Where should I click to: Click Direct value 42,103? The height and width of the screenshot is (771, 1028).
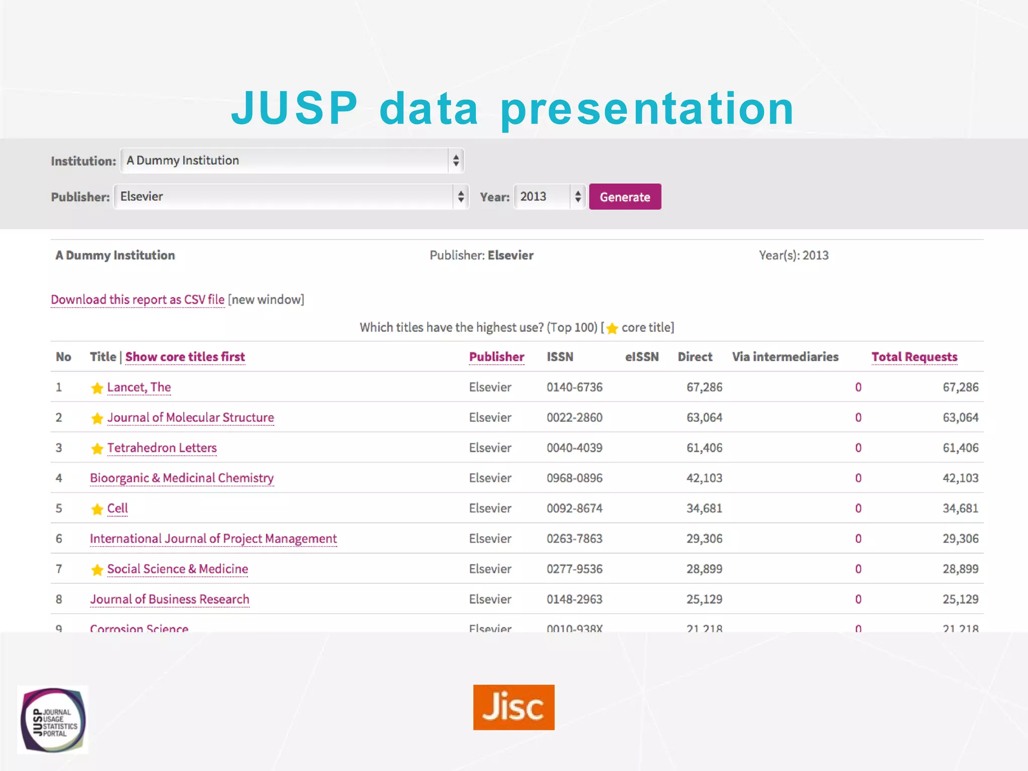[704, 478]
